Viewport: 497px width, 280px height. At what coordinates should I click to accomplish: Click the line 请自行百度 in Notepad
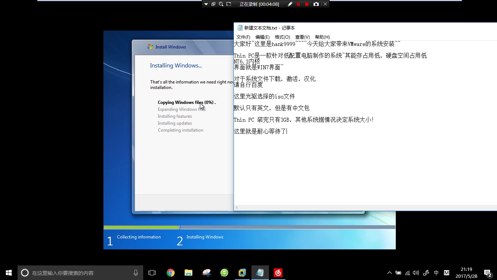click(x=248, y=85)
